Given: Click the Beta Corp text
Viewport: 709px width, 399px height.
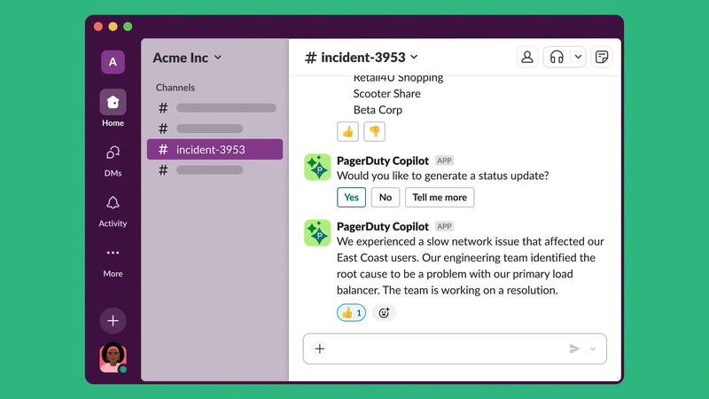Looking at the screenshot, I should tap(378, 110).
